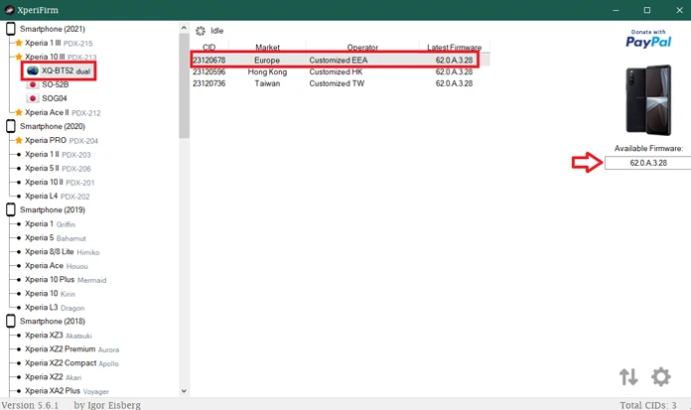Click the Xperia phone thumbnail image

point(648,100)
